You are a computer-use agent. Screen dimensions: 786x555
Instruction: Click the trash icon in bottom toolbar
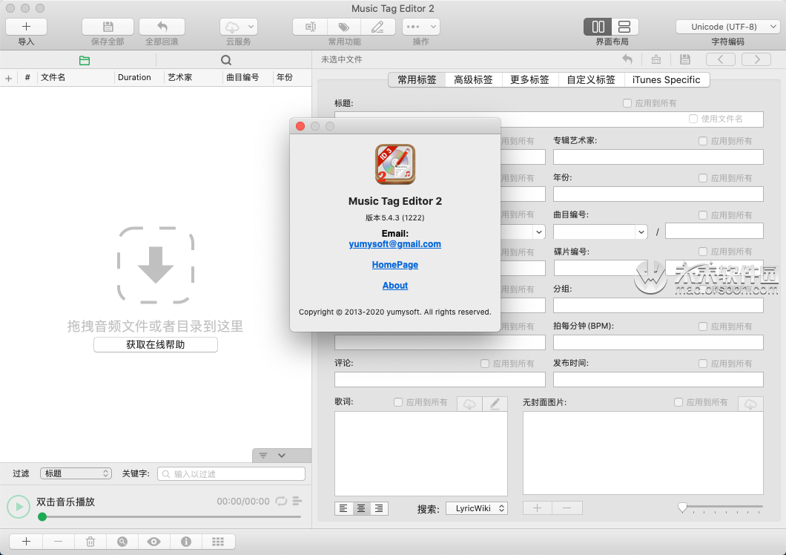pos(90,542)
